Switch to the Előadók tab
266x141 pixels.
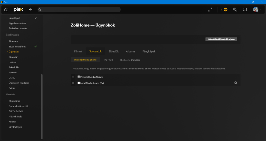(x=114, y=51)
